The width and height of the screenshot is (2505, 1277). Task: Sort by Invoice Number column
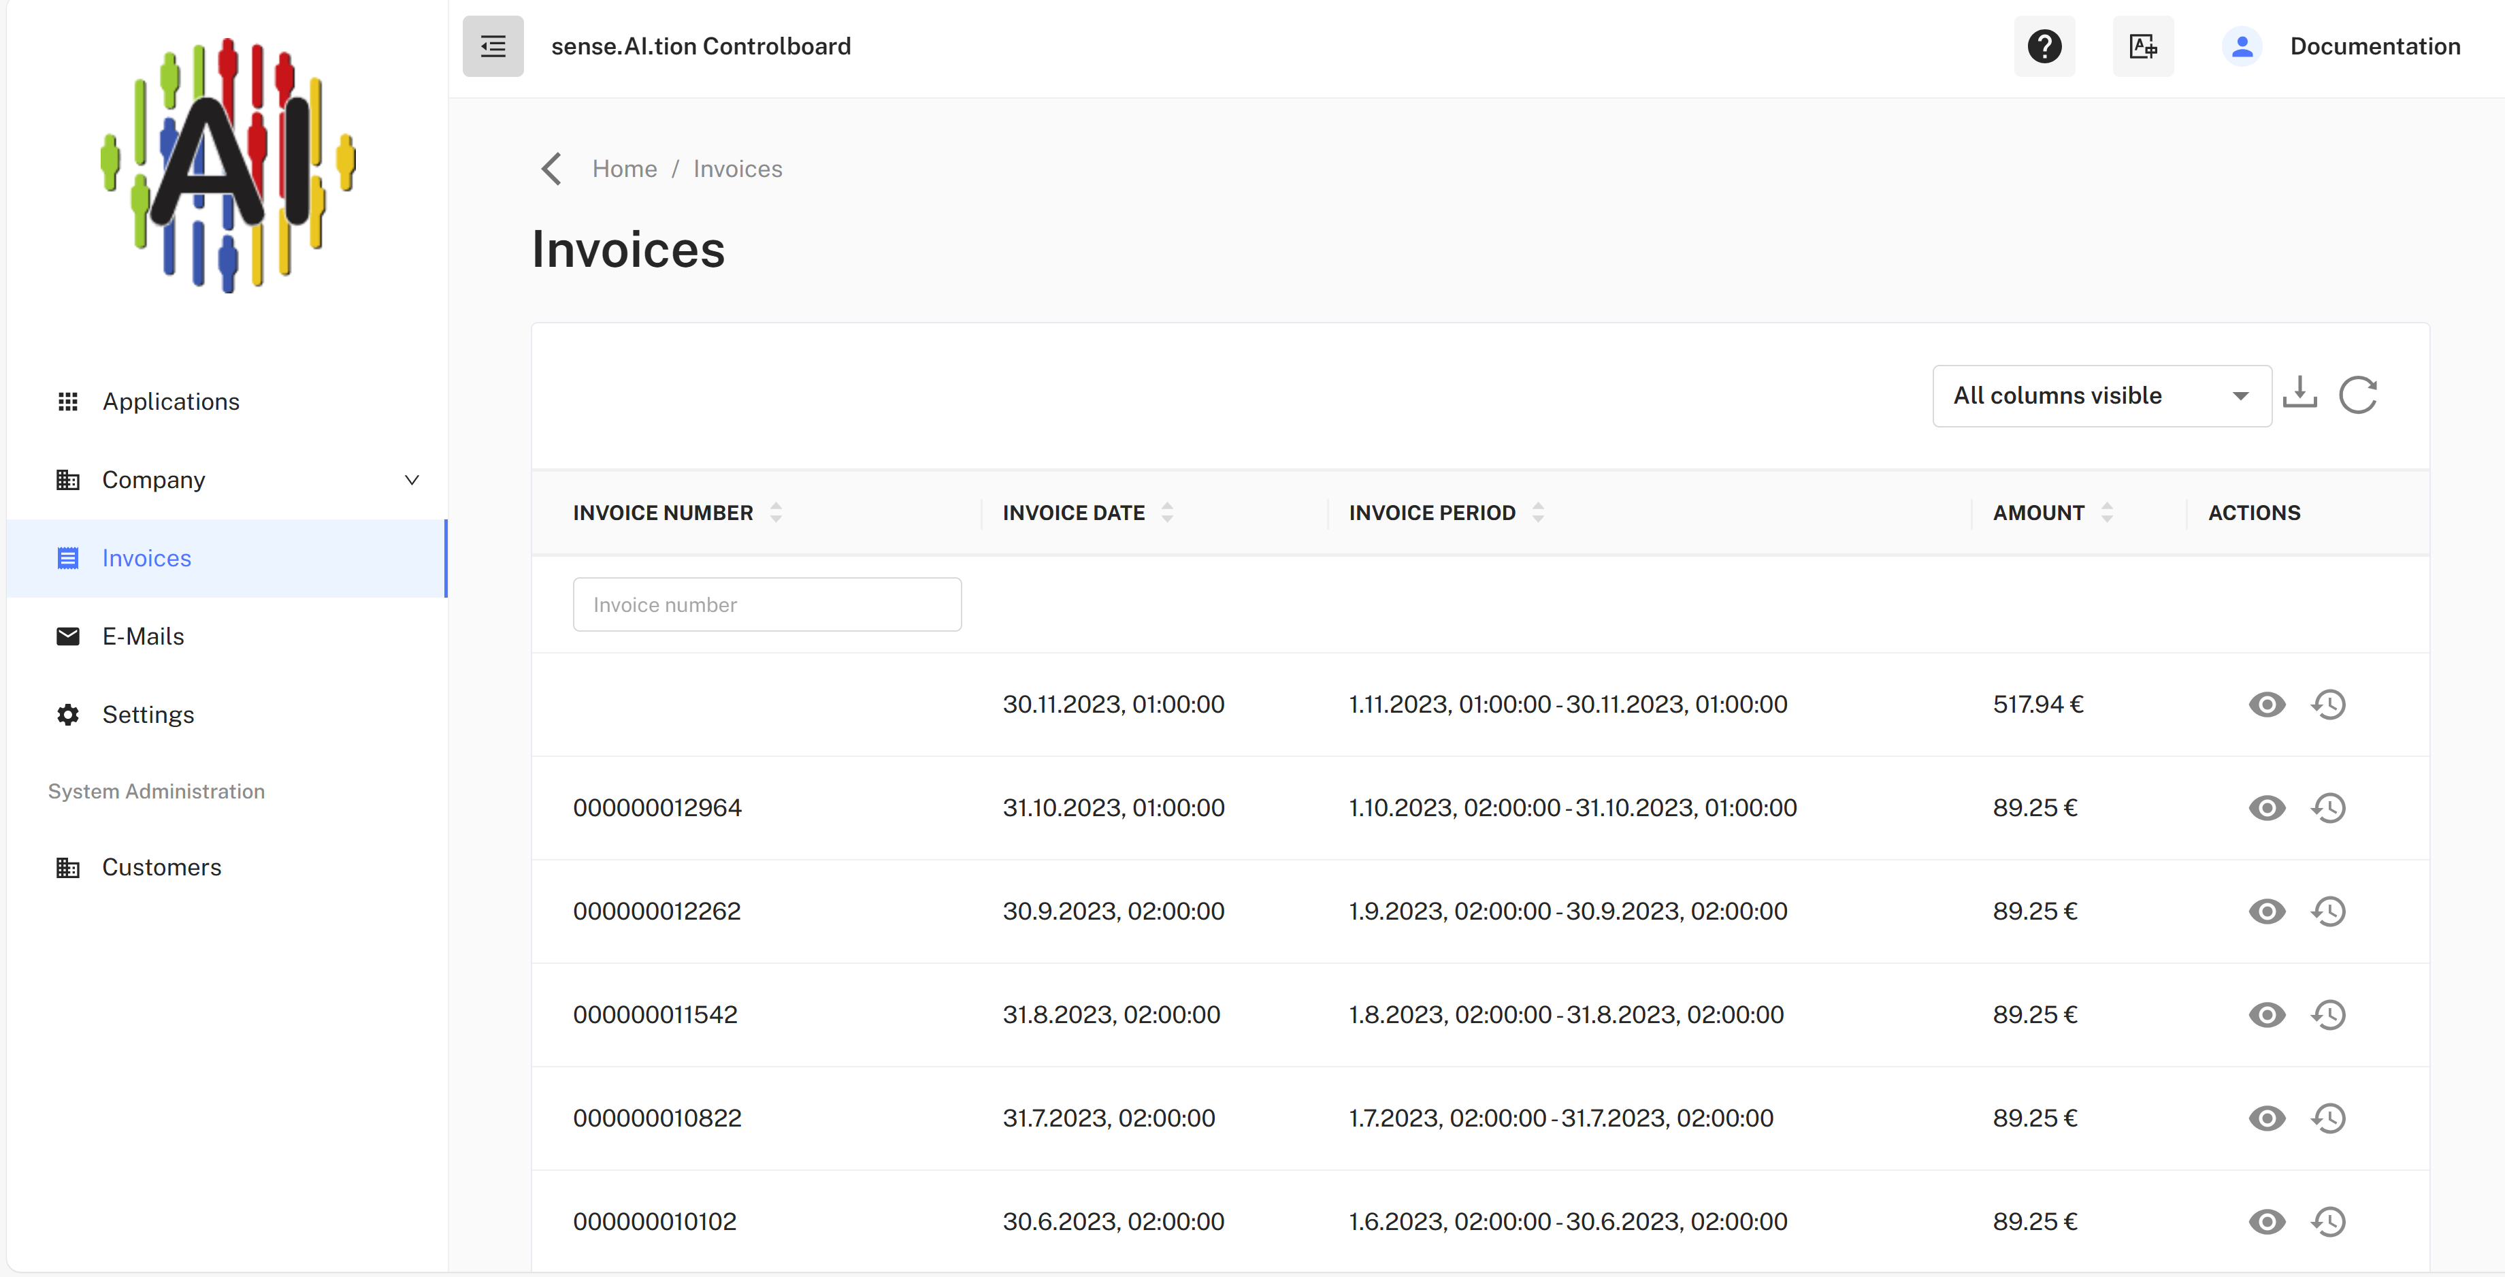tap(775, 513)
